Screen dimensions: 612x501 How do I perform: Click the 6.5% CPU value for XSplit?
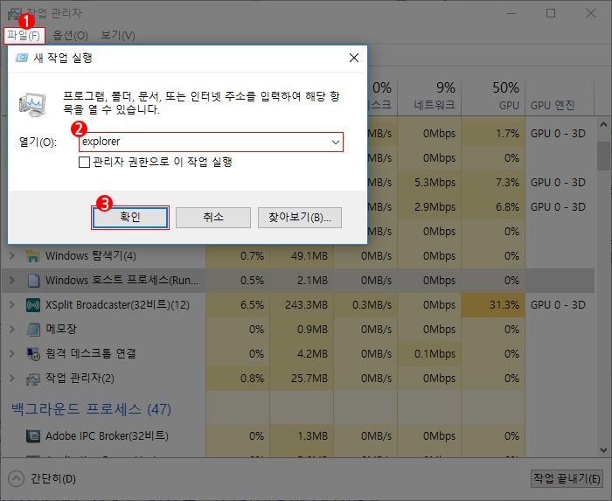pos(252,305)
